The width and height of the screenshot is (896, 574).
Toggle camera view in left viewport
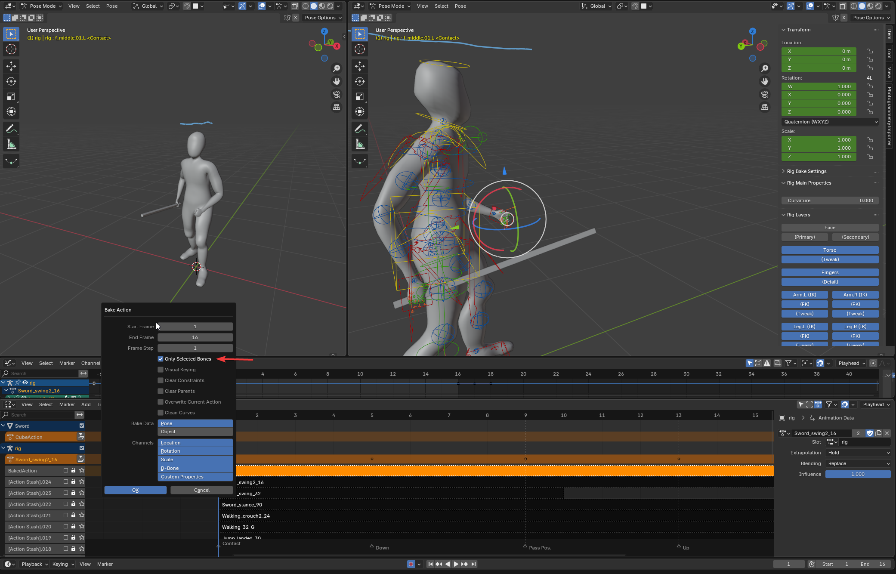click(337, 94)
